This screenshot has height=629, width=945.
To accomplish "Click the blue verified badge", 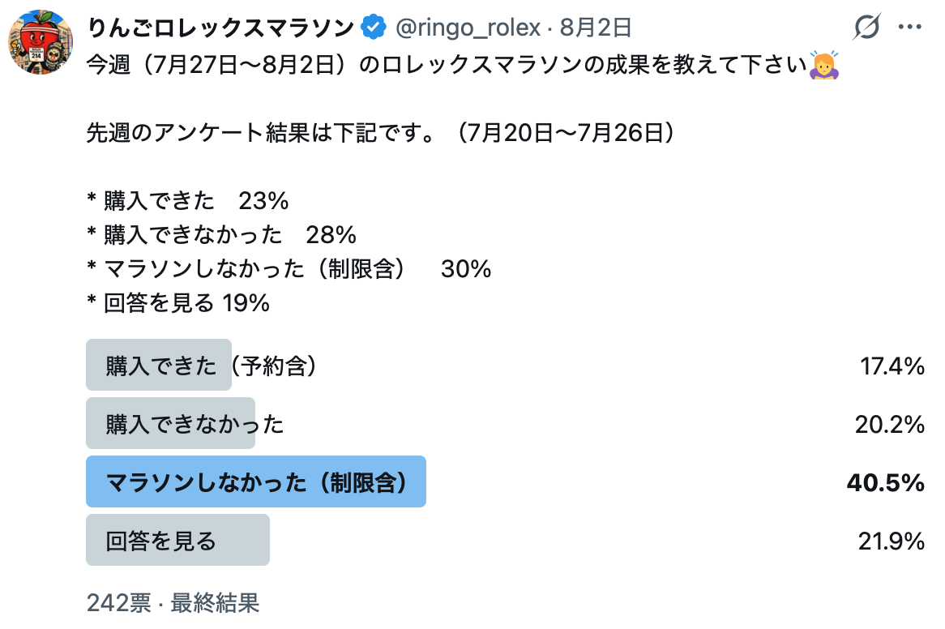I will tap(374, 27).
